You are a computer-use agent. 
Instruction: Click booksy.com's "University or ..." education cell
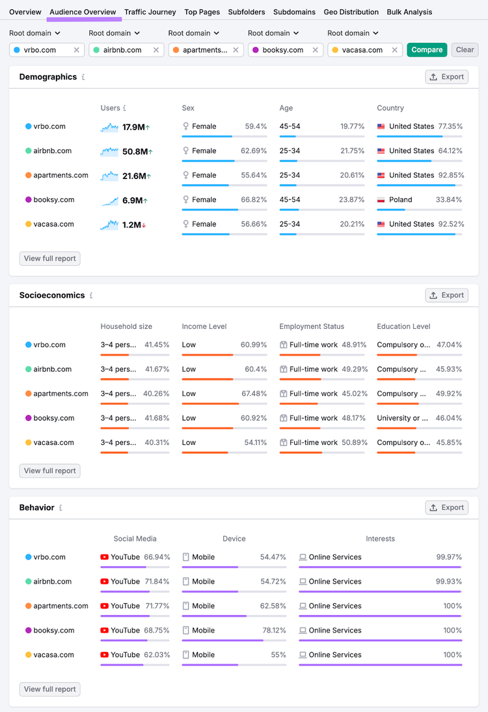pyautogui.click(x=403, y=418)
